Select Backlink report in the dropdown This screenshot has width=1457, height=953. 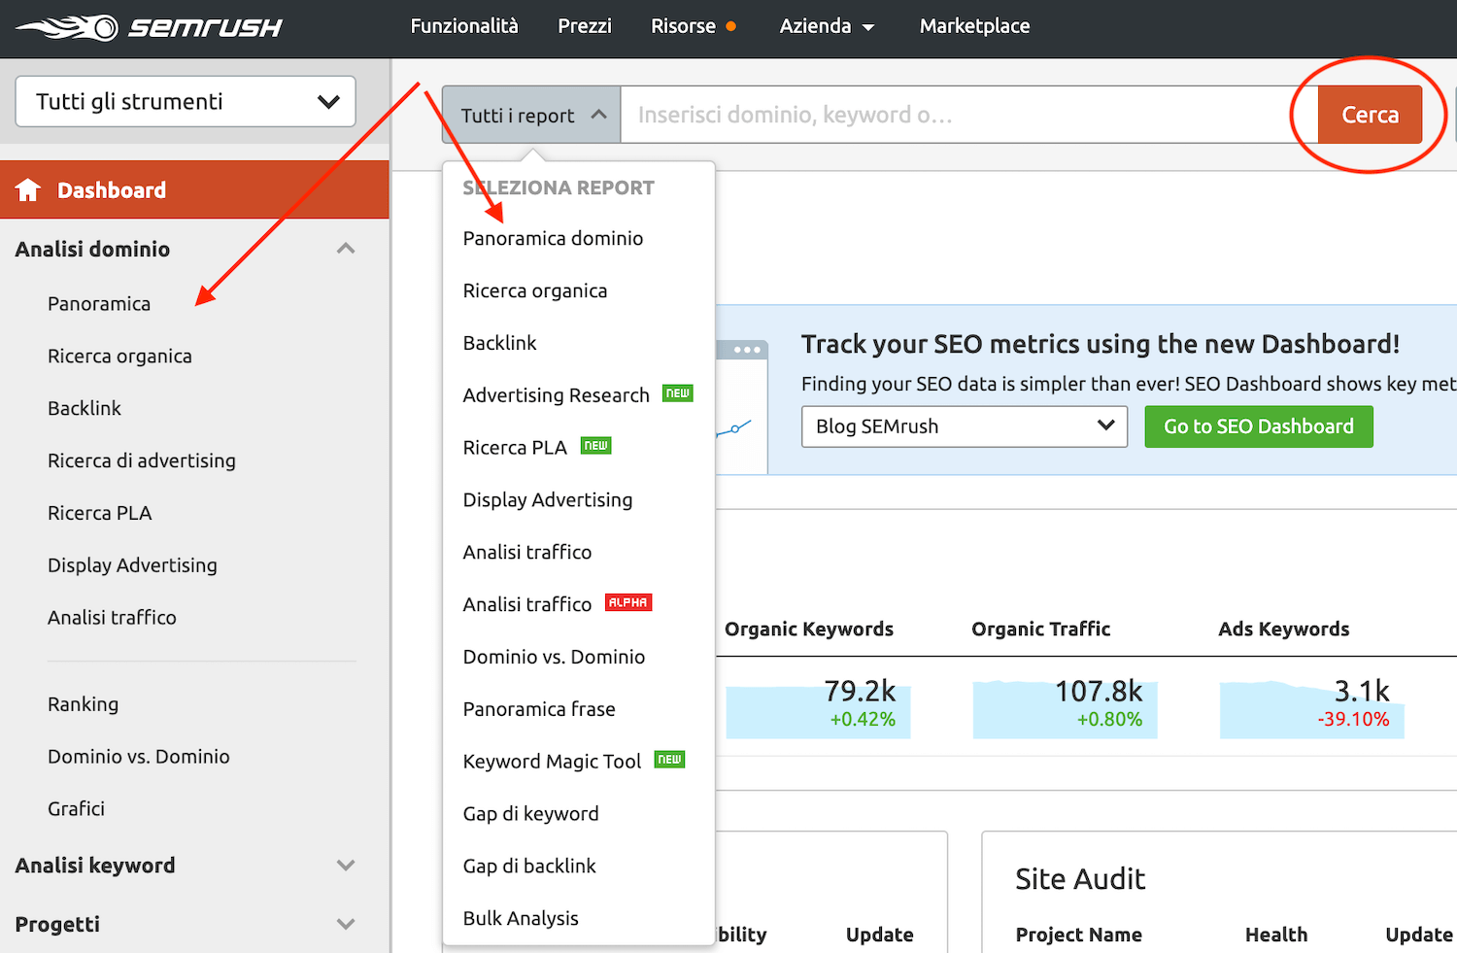click(499, 343)
